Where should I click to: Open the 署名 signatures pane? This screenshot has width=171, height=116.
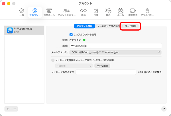pos(108,12)
